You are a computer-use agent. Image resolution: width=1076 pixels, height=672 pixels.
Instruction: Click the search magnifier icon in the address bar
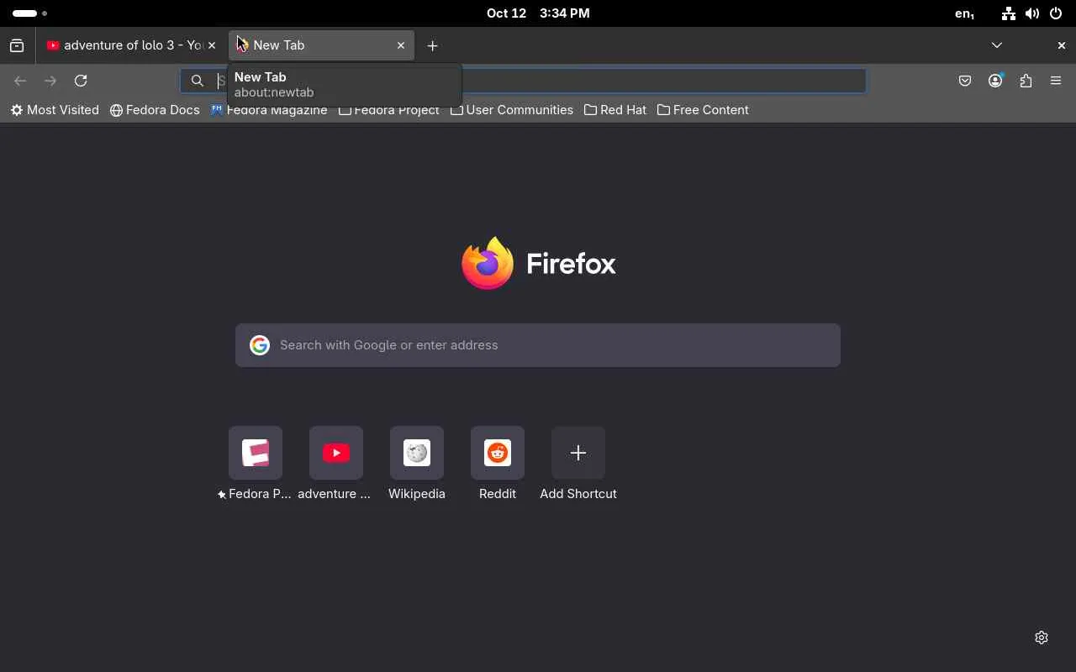[198, 81]
